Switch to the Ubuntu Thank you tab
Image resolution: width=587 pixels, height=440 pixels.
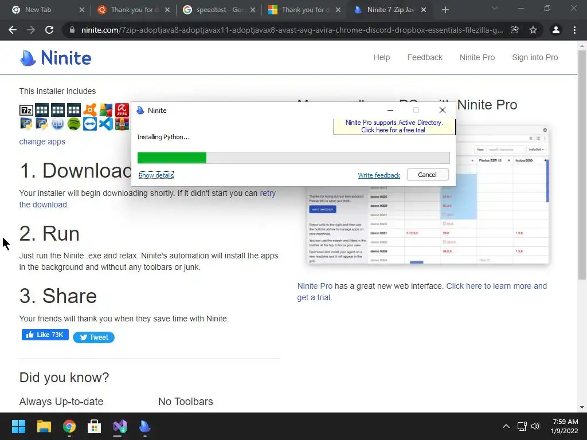(x=134, y=10)
